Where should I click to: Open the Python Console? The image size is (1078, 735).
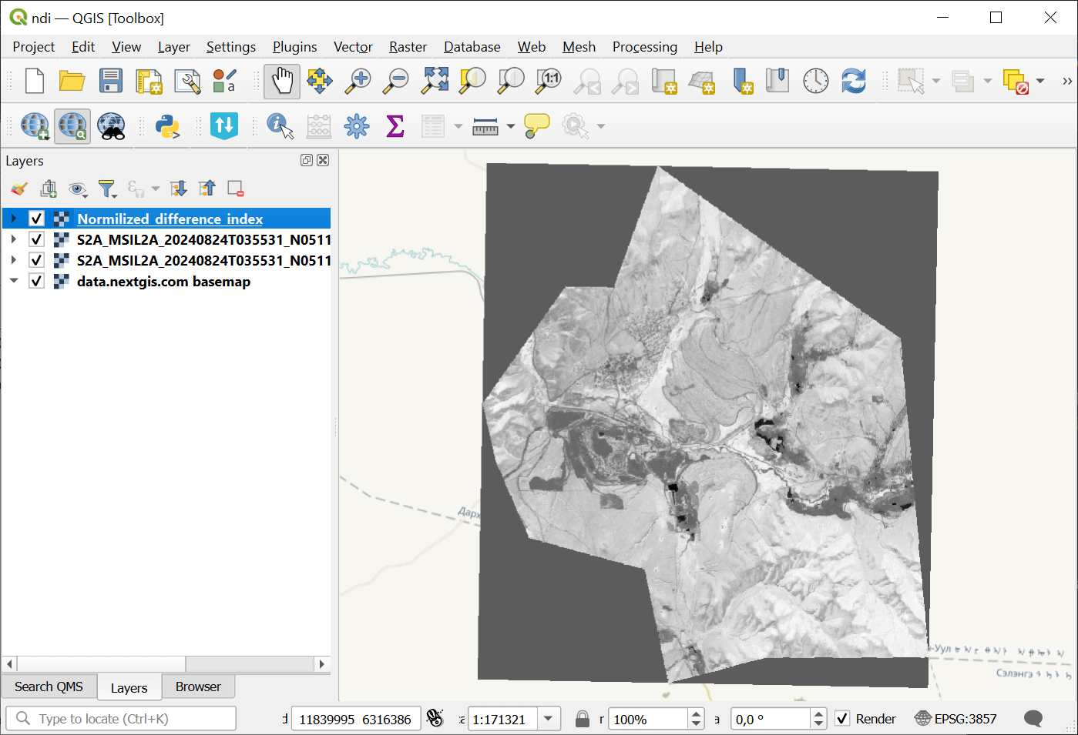point(167,126)
